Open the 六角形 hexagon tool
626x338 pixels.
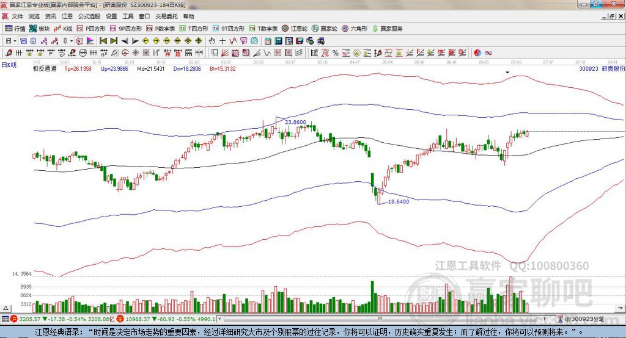(355, 29)
